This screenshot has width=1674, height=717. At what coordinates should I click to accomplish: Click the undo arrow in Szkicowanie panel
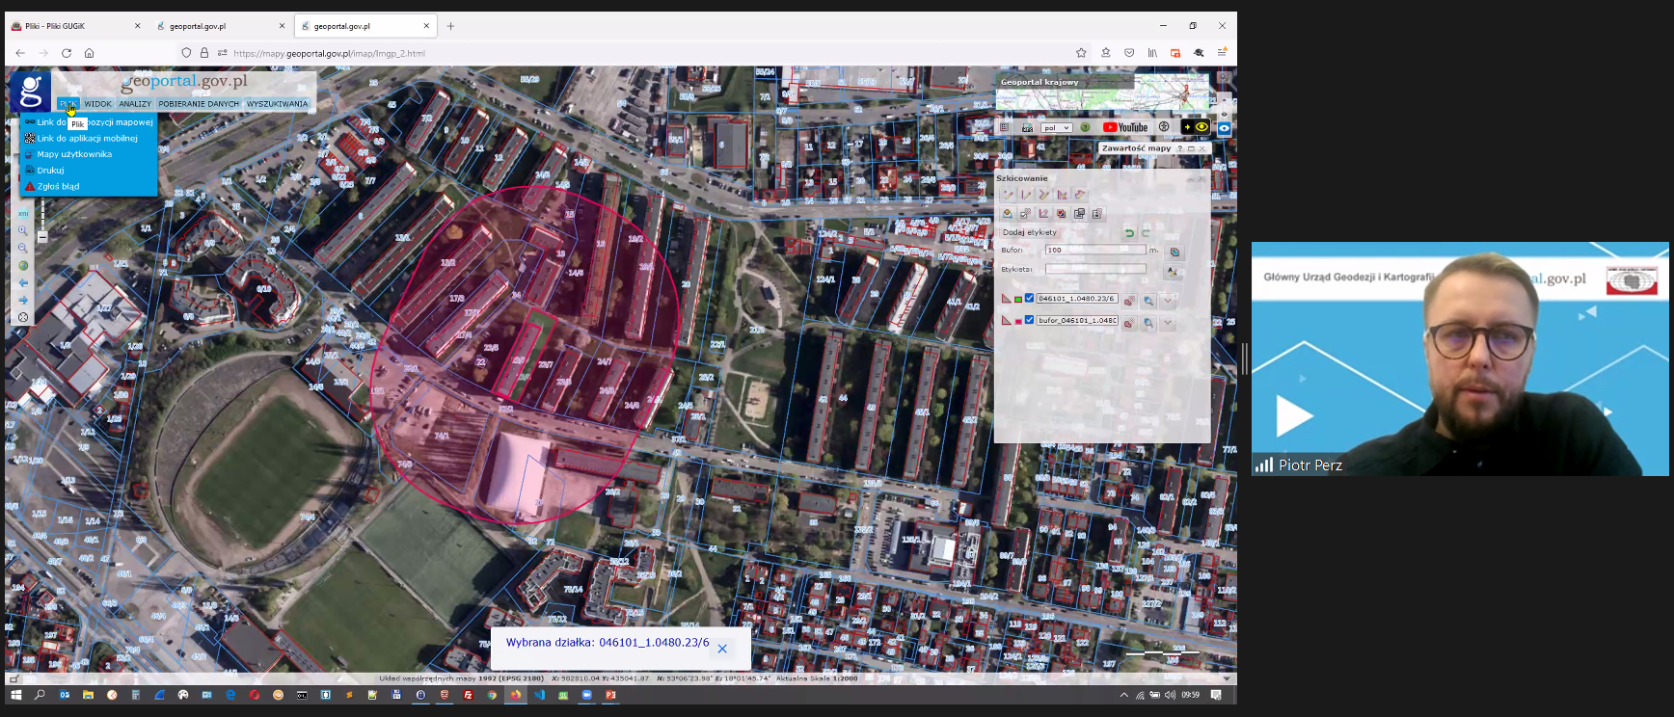[x=1129, y=233]
